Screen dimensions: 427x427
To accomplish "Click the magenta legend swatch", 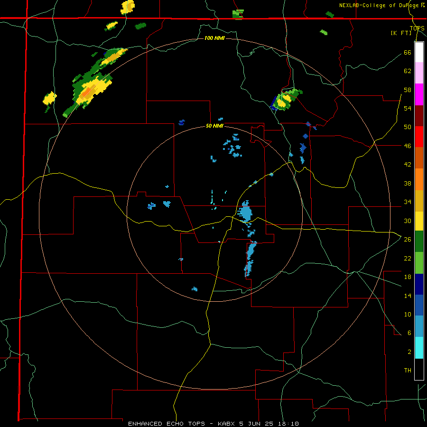I will (419, 94).
